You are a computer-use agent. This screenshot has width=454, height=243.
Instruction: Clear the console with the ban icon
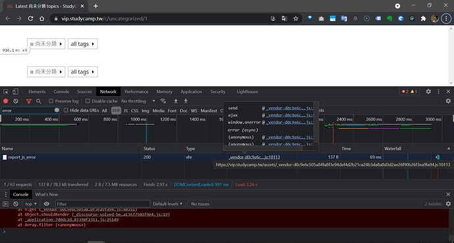point(16,204)
